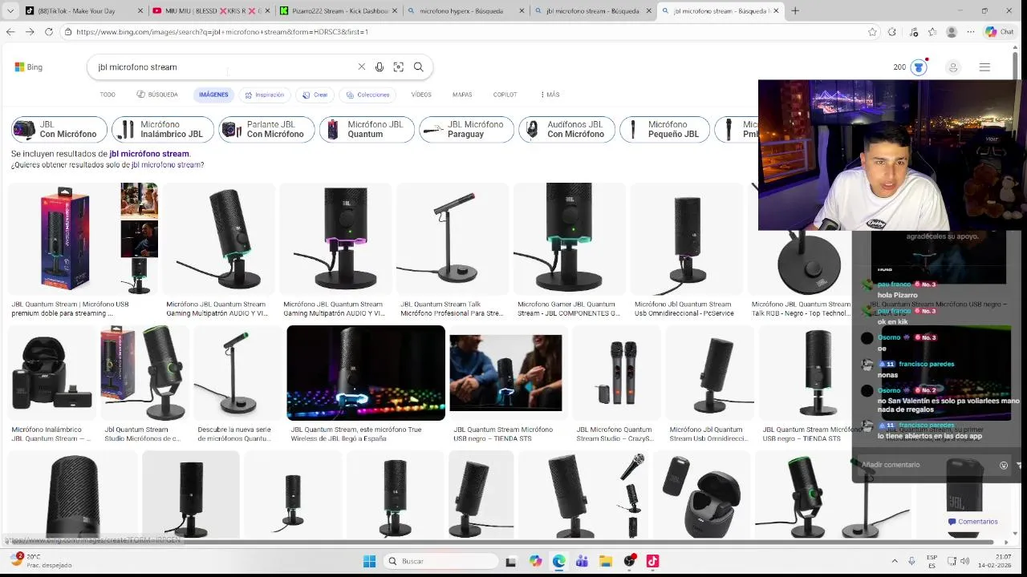The image size is (1027, 577).
Task: Reload the current Bing page
Action: coord(49,31)
